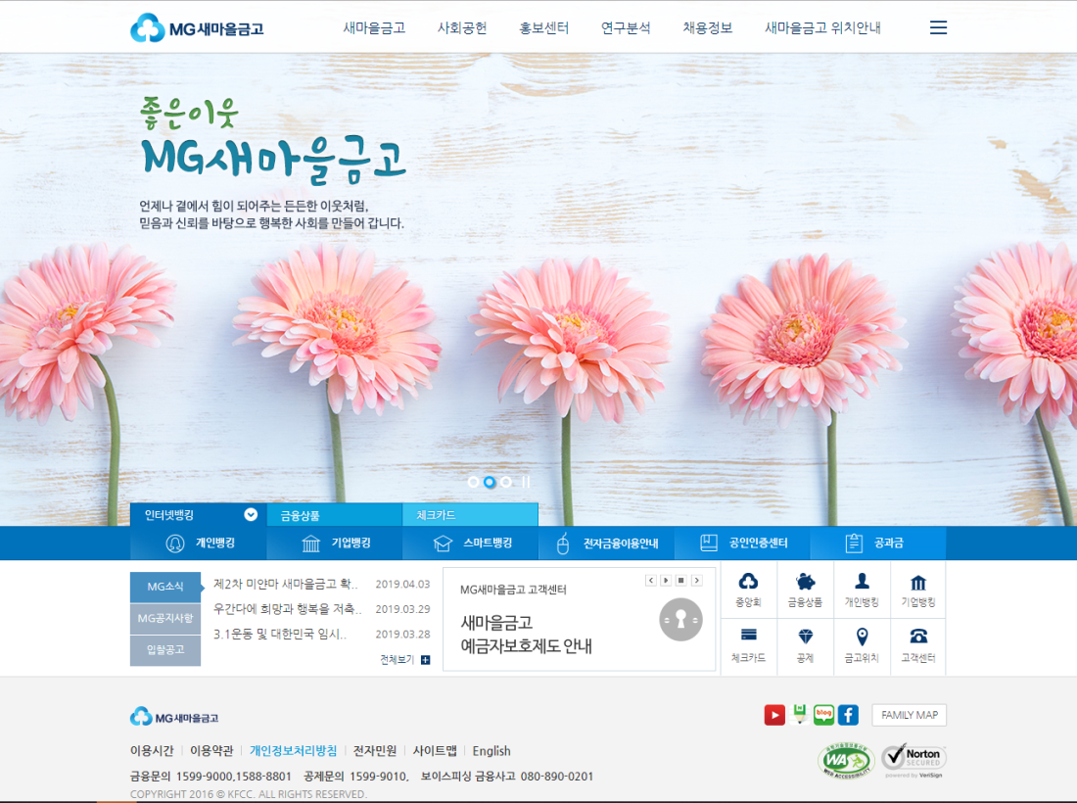
Task: Click the Norton Secured seal
Action: pos(914,760)
